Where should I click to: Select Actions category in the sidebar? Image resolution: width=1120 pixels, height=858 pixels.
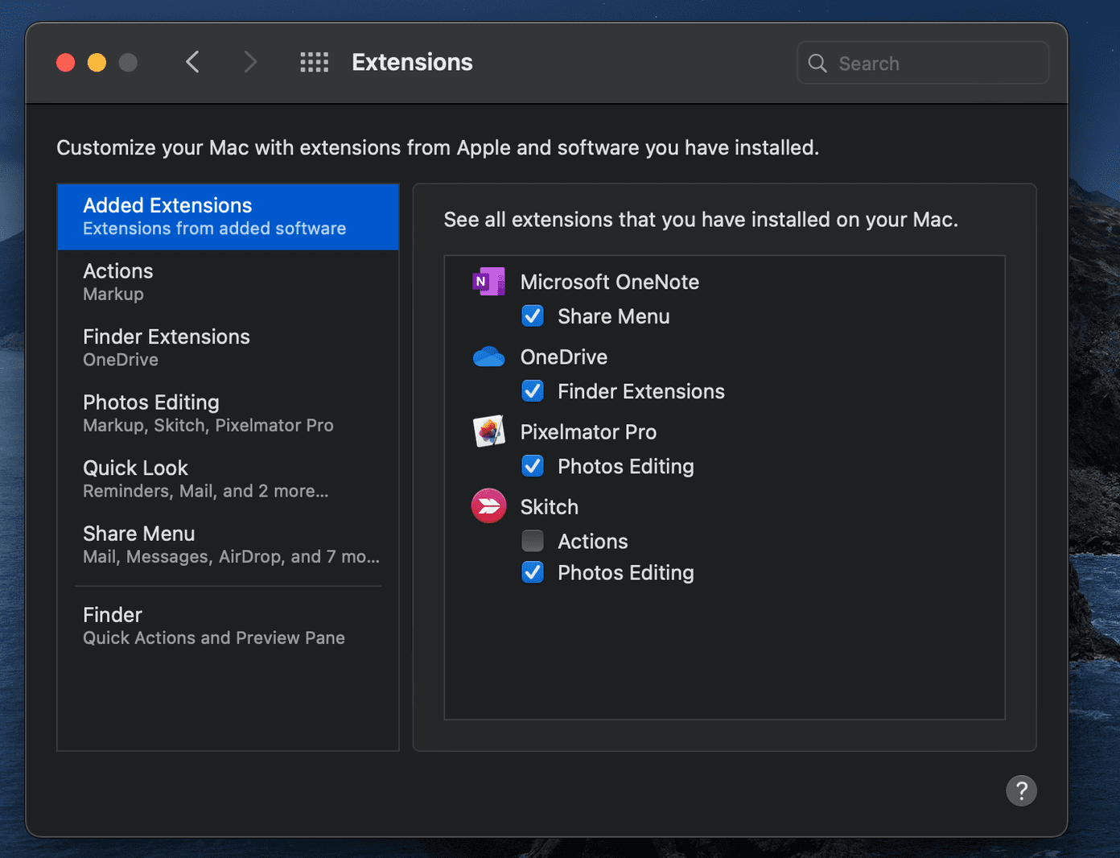[x=229, y=283]
